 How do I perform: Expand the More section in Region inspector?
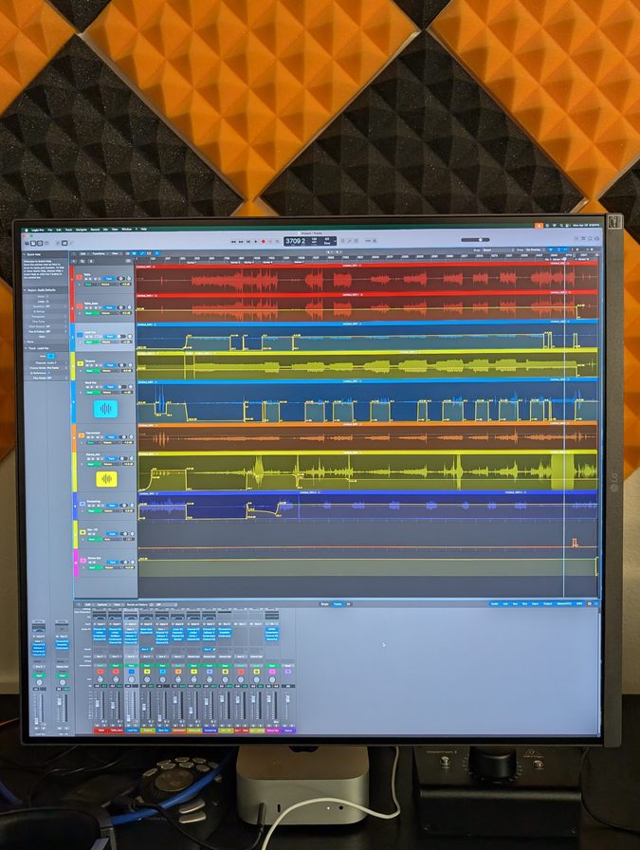[25, 342]
